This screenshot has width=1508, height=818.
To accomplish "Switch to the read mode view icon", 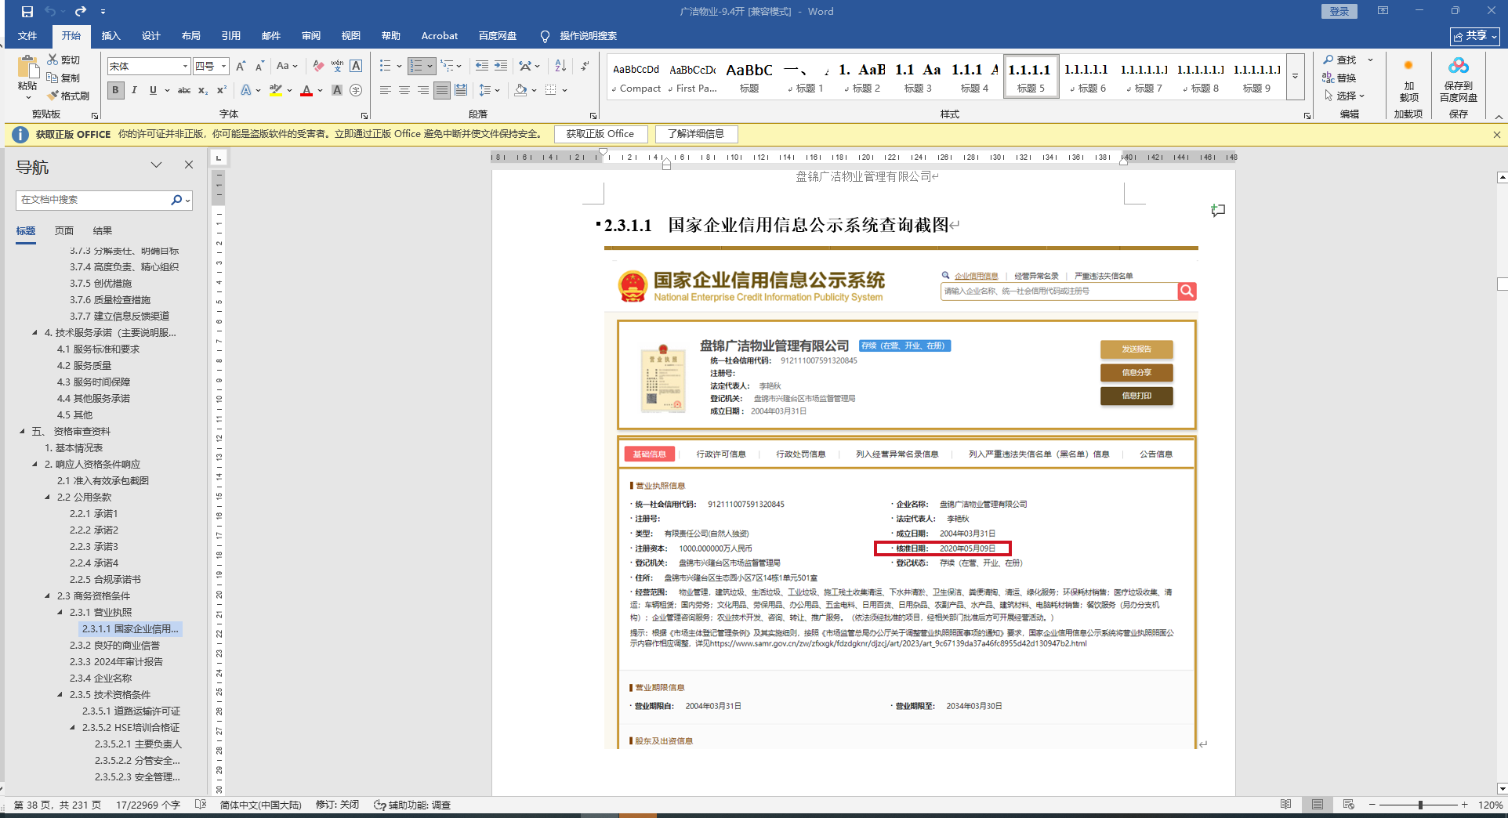I will (x=1285, y=805).
